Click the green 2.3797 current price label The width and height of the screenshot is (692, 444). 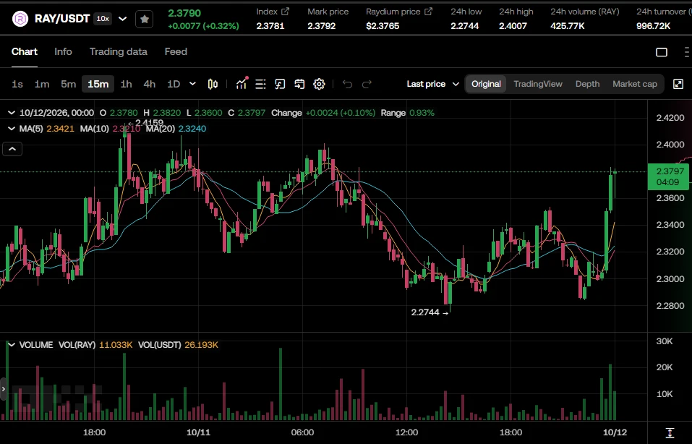tap(667, 176)
